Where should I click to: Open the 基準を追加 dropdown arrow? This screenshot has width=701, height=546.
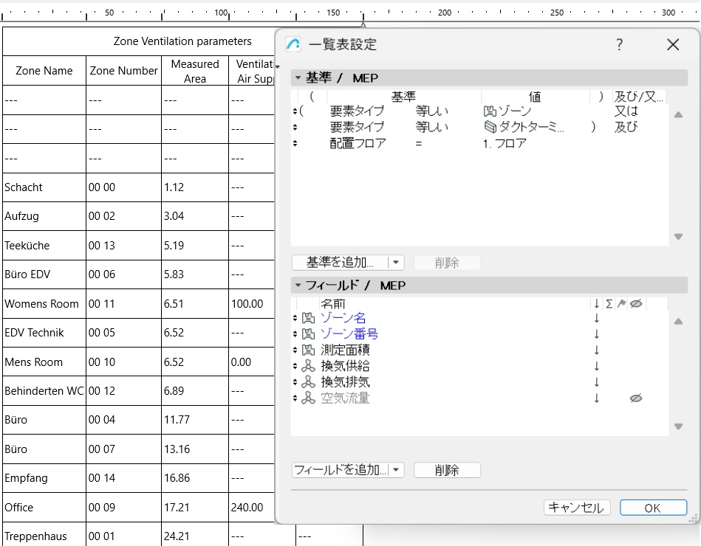click(x=396, y=263)
